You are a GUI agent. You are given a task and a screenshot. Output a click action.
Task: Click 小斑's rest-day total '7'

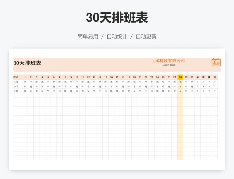click(x=215, y=91)
